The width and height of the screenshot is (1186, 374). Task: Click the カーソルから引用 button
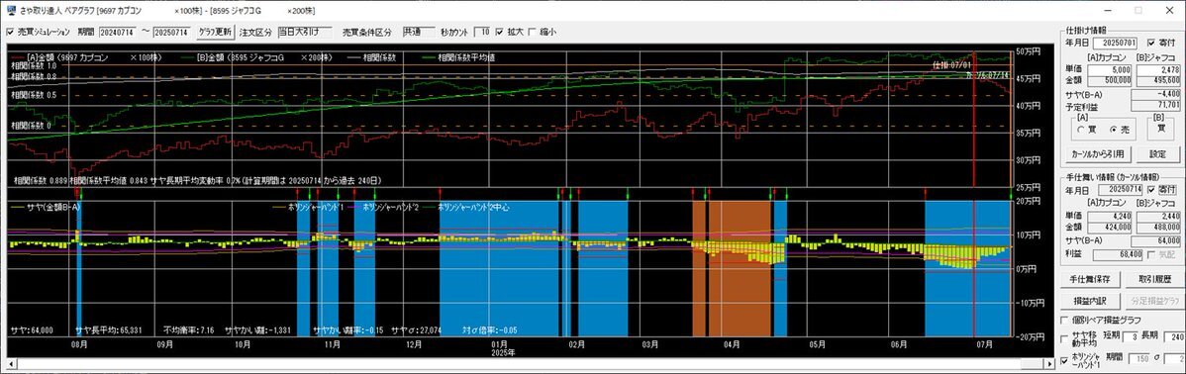point(1097,154)
